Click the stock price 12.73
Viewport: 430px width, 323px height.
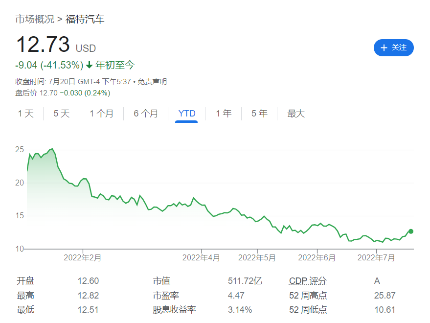click(x=43, y=44)
